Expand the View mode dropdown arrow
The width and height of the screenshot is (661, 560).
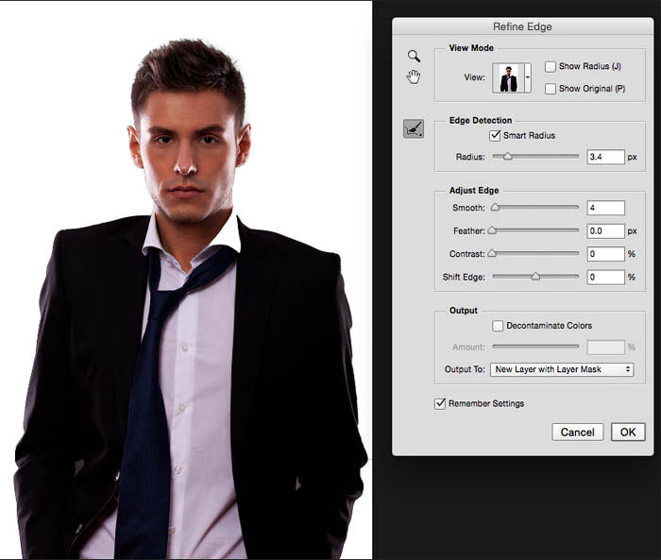(527, 78)
